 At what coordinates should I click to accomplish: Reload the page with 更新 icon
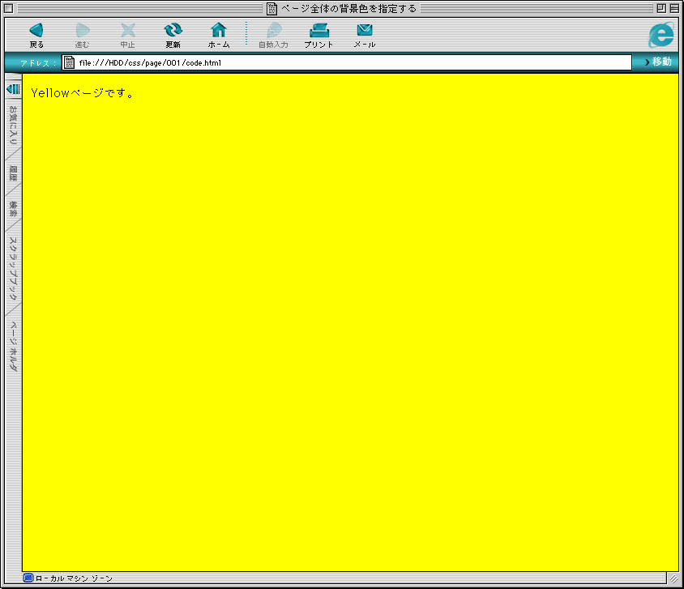[x=173, y=31]
